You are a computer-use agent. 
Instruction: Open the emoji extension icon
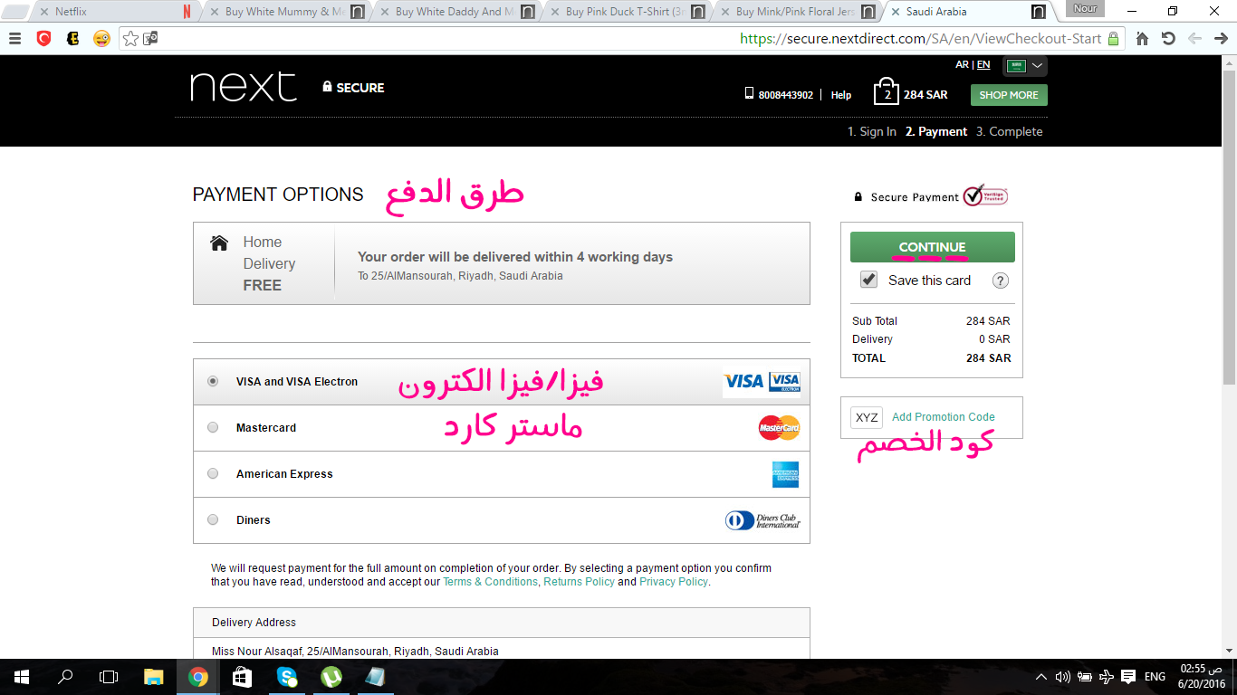point(100,39)
